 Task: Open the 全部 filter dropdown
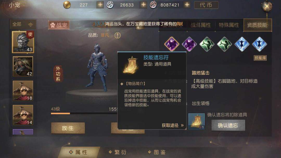tap(23, 24)
